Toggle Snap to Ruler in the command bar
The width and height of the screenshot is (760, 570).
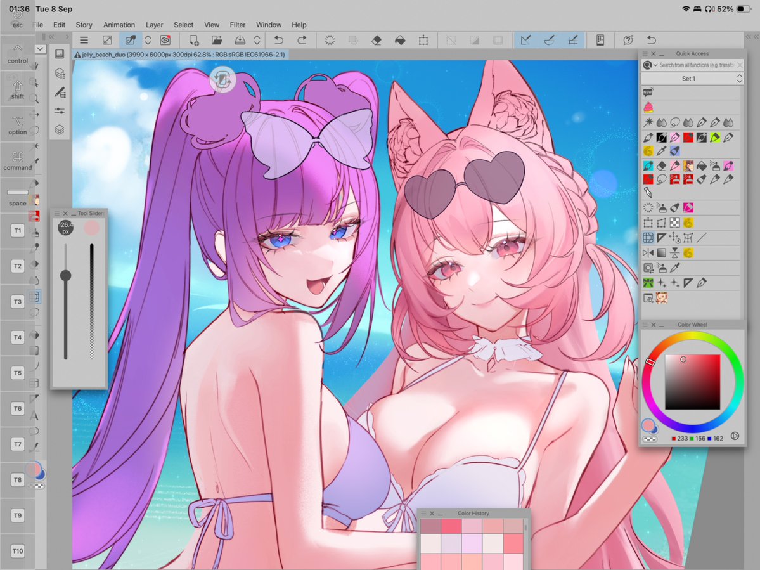(525, 40)
